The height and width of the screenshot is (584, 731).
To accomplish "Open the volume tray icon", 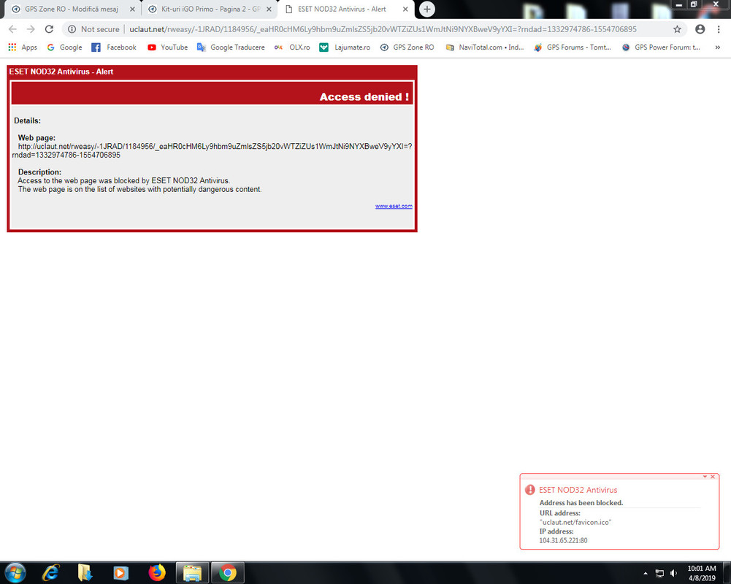I will (673, 573).
